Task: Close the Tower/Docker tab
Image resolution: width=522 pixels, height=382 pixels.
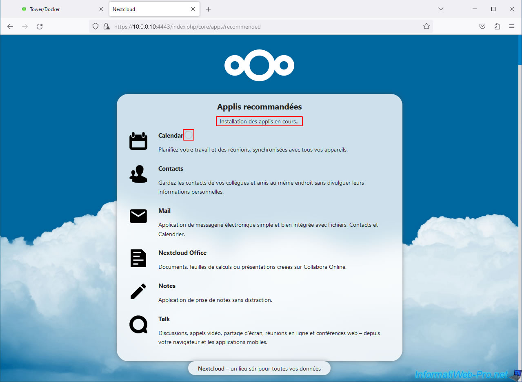Action: coord(101,9)
